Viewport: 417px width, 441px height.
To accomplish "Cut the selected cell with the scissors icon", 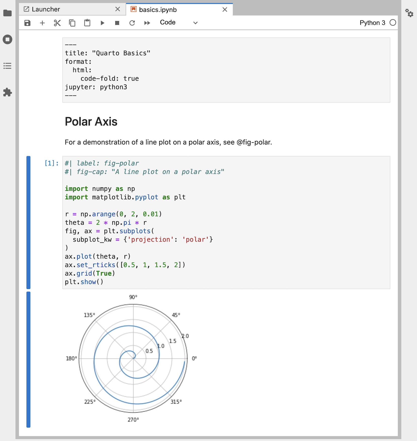I will tap(57, 23).
